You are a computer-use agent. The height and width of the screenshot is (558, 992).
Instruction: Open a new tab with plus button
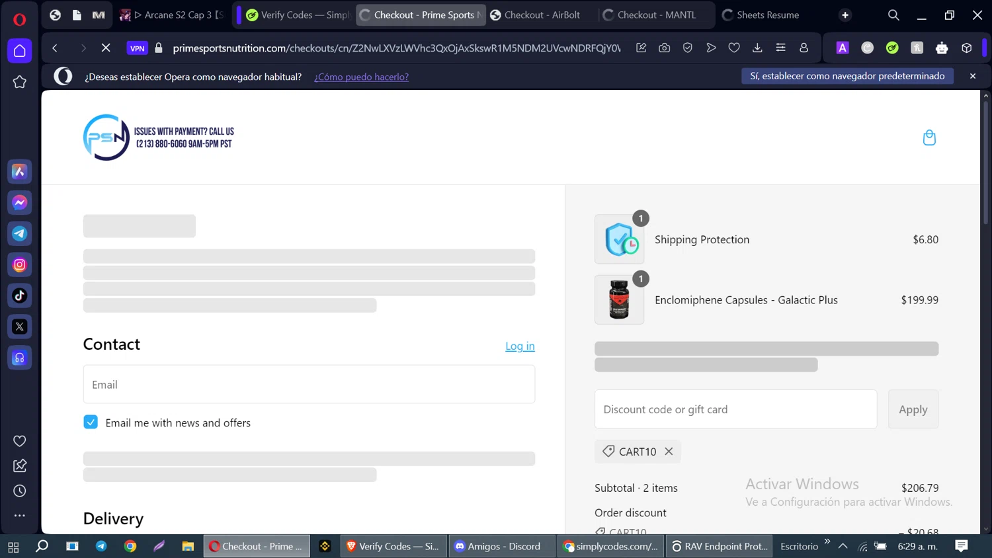pos(845,15)
